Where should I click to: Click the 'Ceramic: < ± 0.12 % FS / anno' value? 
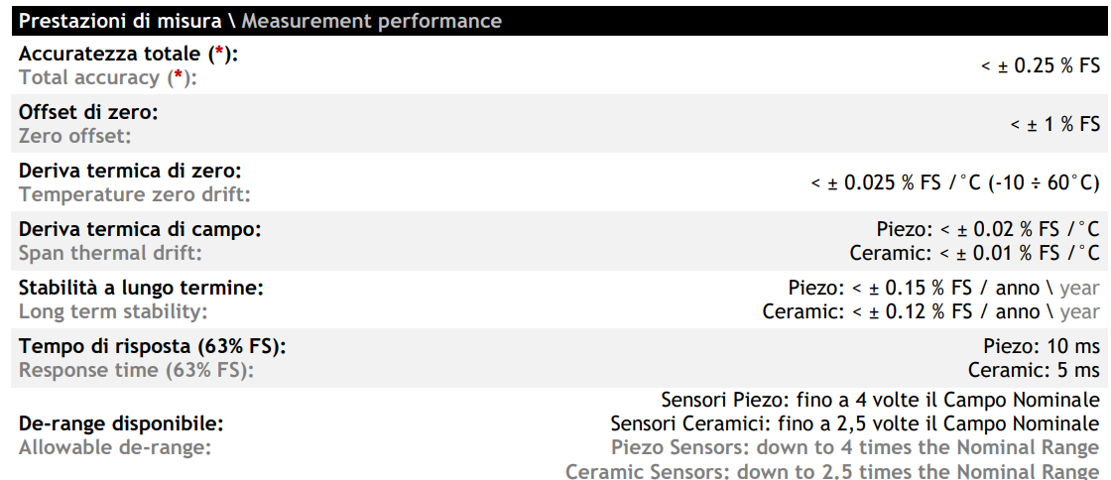(x=901, y=311)
